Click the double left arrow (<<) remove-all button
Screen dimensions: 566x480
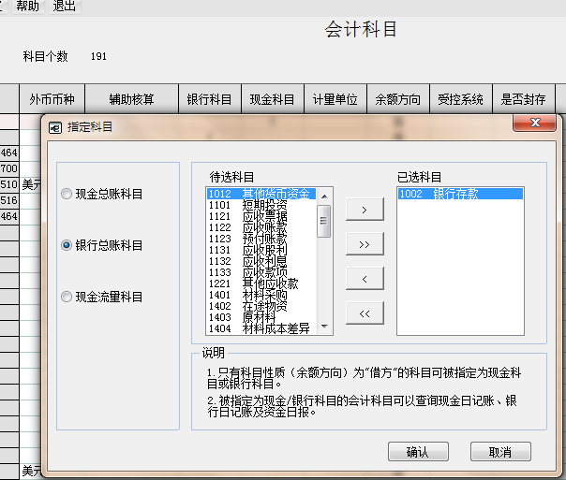(365, 313)
